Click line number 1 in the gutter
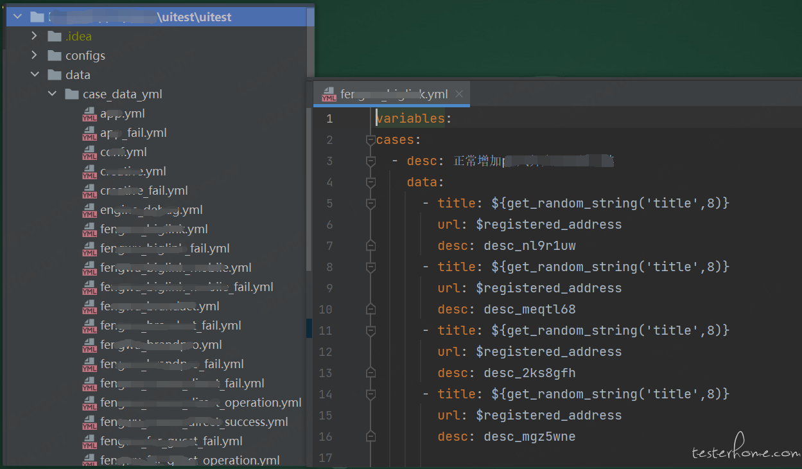 [x=329, y=118]
